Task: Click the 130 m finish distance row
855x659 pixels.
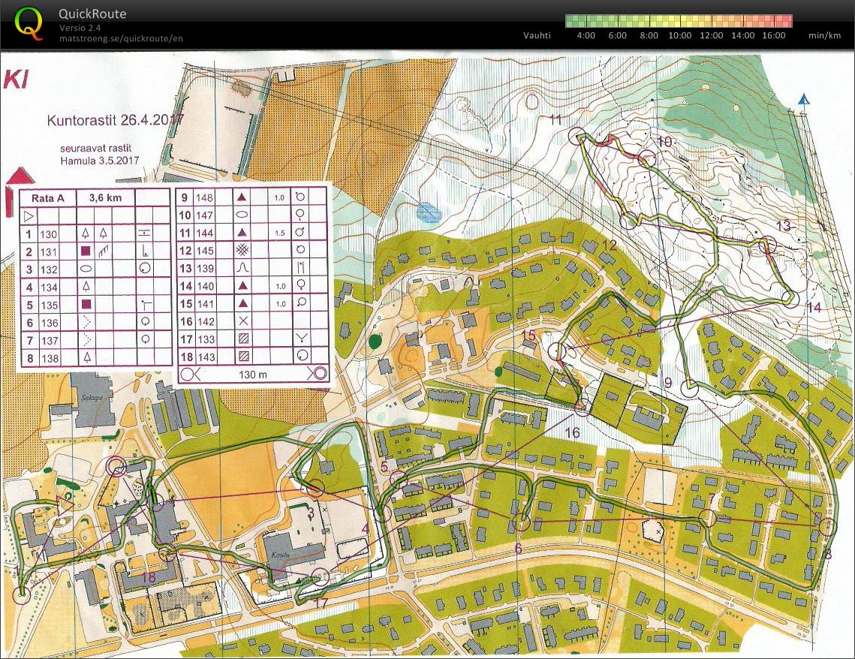Action: tap(251, 374)
